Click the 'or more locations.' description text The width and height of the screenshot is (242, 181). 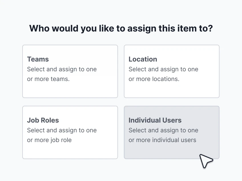coord(154,79)
